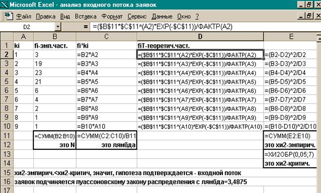Open the ? help menu
Viewport: 321px width, 193px height.
197,16
